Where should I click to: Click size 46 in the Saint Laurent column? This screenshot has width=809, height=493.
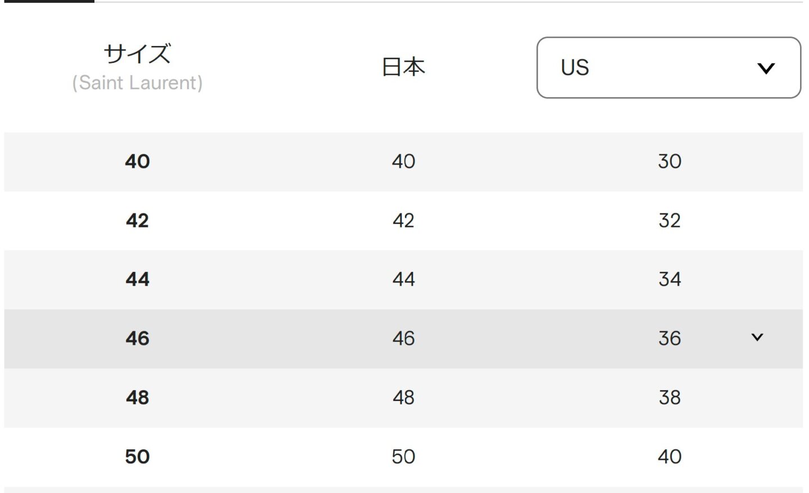point(137,339)
